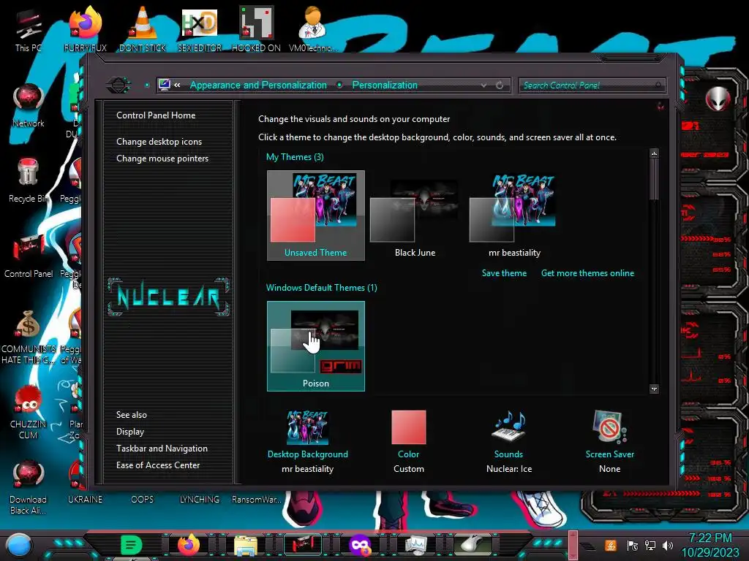
Task: Open the CHUZZIN CUM desktop shortcut
Action: 29,412
